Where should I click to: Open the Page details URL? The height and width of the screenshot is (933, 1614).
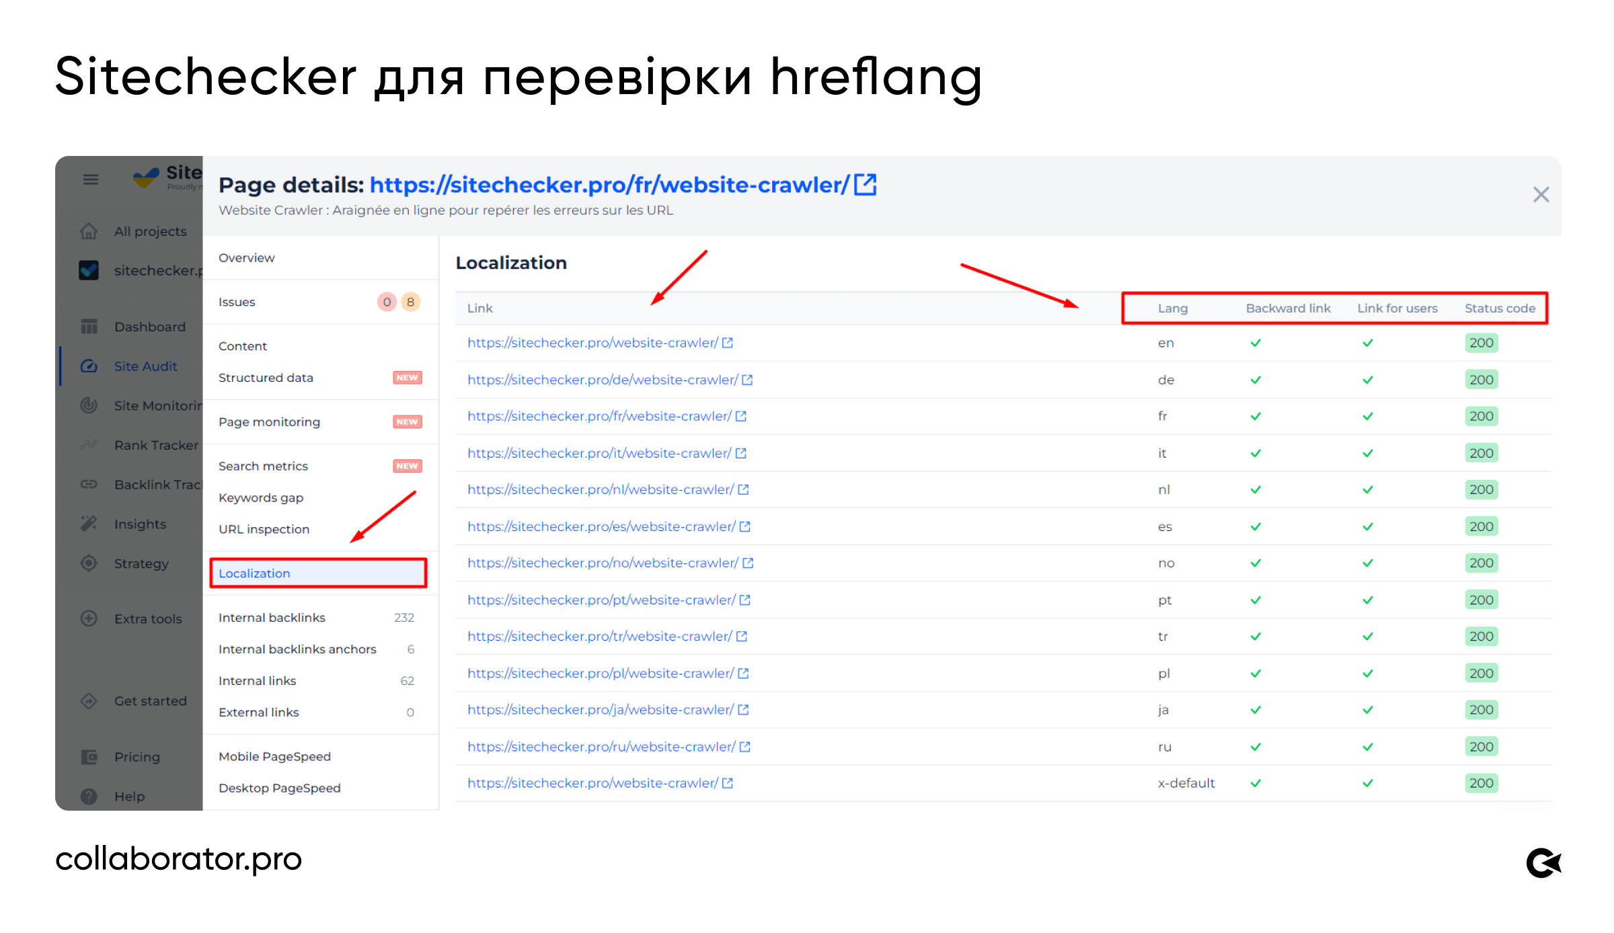(x=609, y=184)
